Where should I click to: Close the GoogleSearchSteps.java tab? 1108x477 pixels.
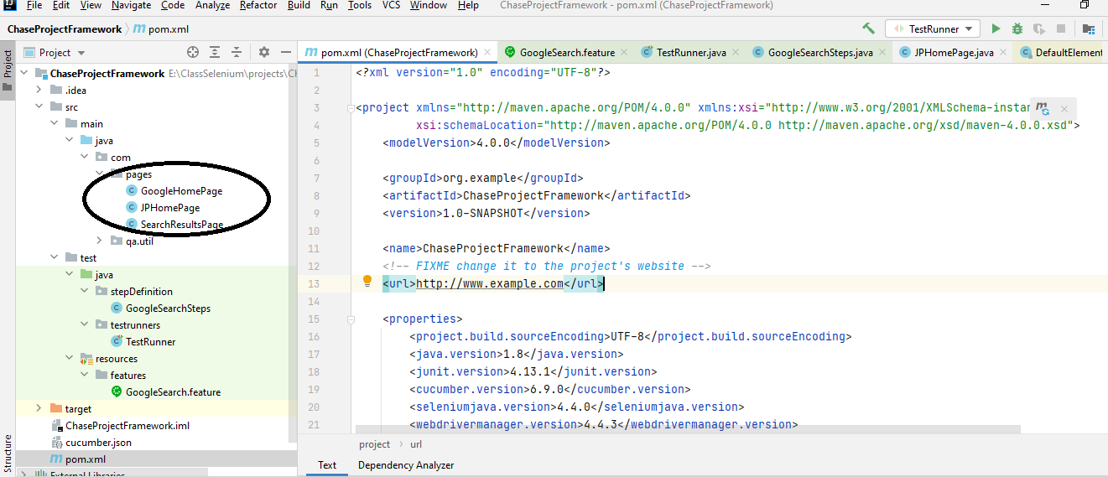pos(882,52)
